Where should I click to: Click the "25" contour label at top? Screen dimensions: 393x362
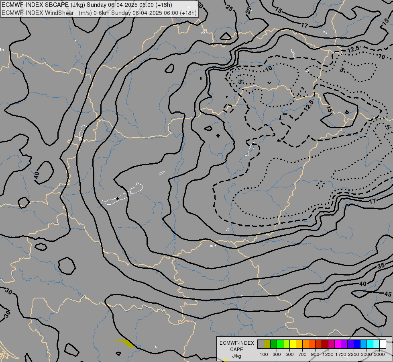tap(229, 8)
